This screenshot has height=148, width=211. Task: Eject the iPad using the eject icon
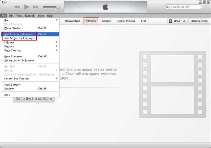[184, 21]
